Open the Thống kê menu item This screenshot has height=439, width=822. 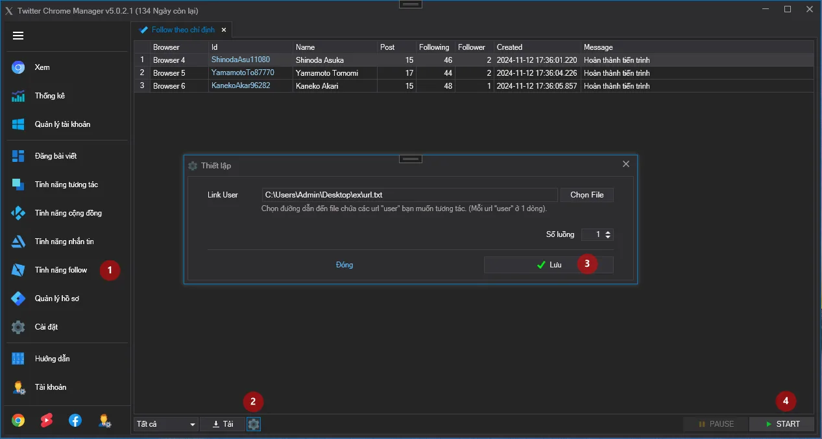coord(50,96)
